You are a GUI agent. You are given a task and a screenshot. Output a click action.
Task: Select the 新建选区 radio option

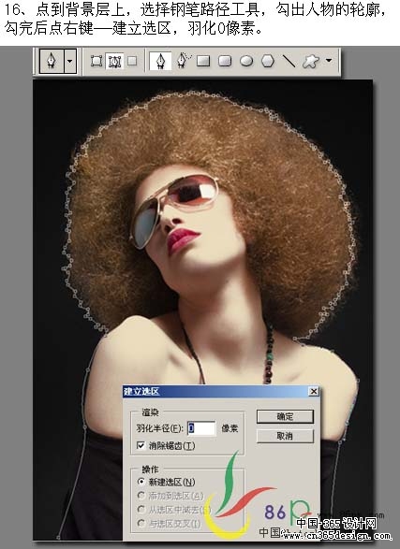tap(141, 482)
